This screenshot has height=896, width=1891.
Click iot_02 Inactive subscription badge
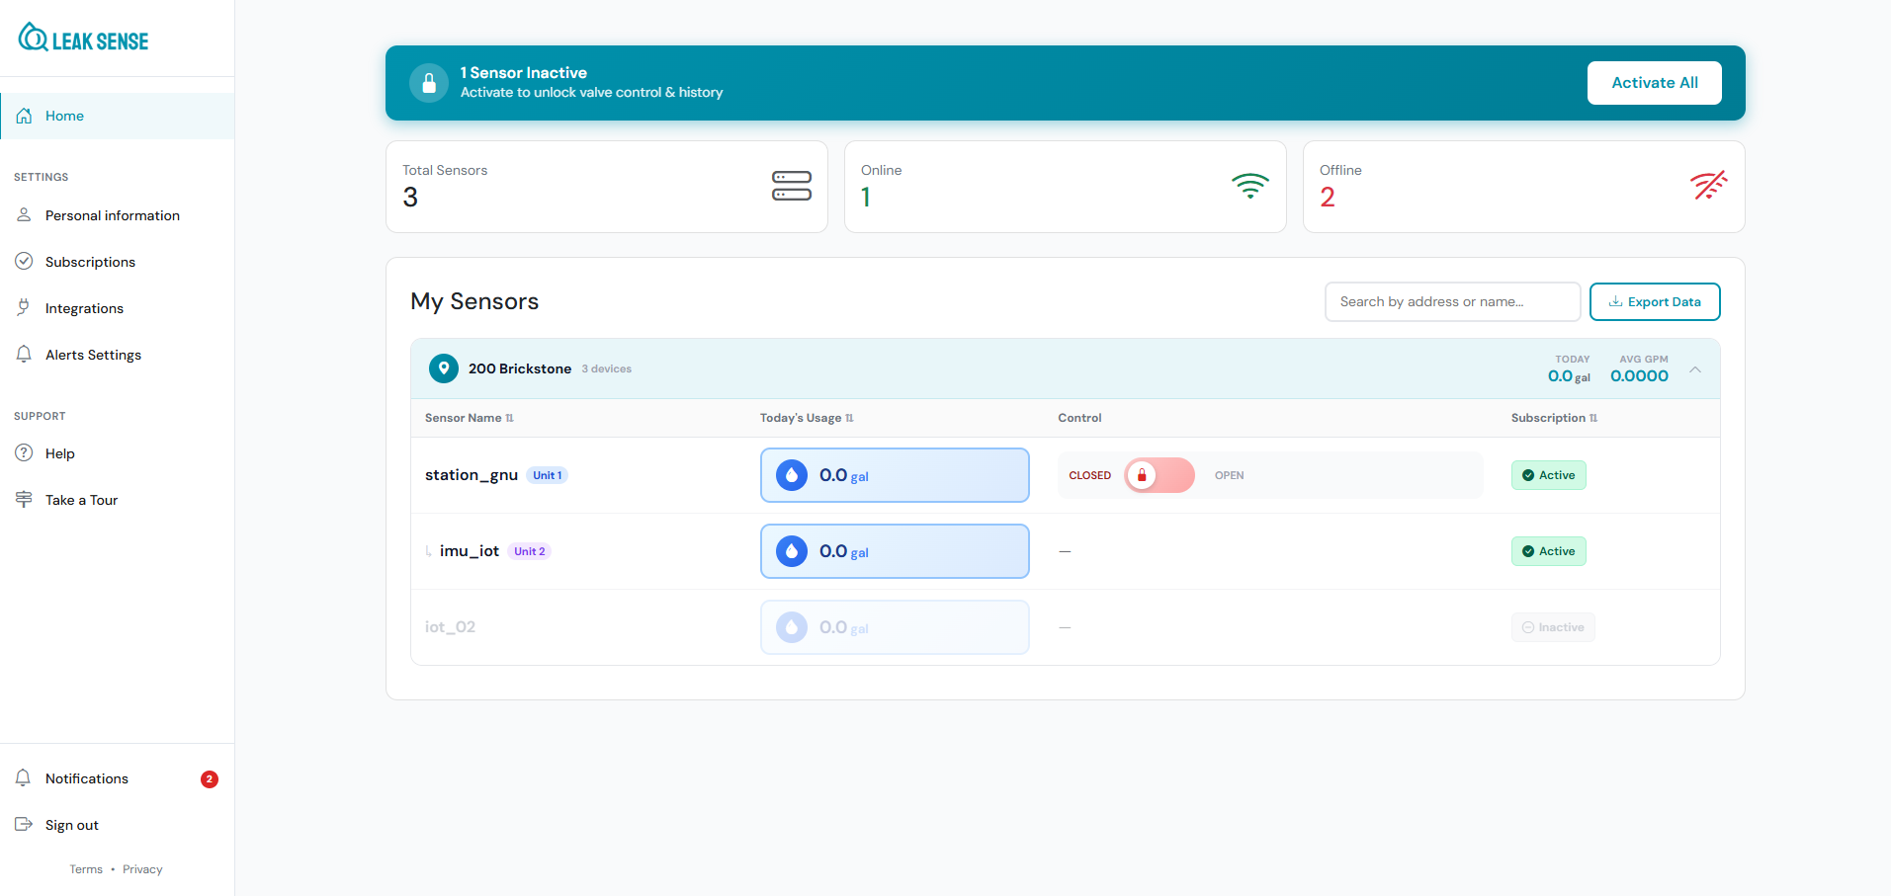point(1553,627)
